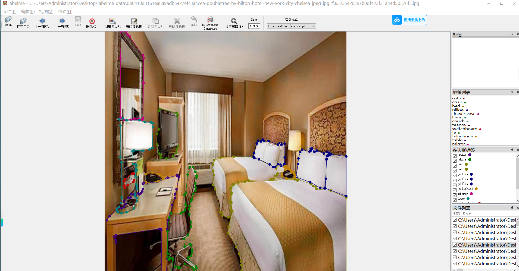Uncheck the table polygon label checkbox
Screen dimensions: 519x271
click(x=455, y=156)
